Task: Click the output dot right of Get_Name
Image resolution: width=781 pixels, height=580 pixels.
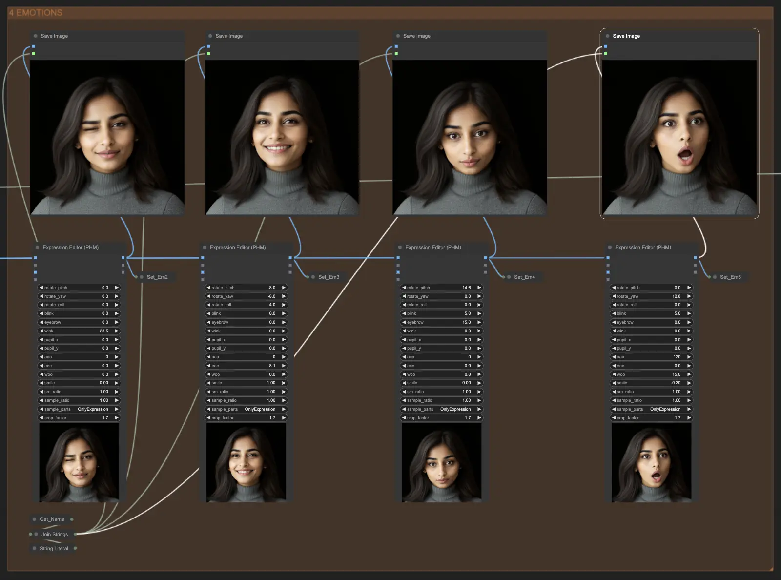Action: (72, 519)
